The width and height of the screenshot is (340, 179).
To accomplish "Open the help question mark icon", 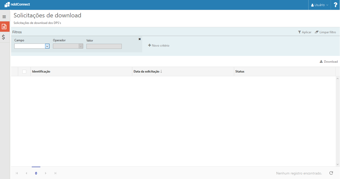I will 335,5.
